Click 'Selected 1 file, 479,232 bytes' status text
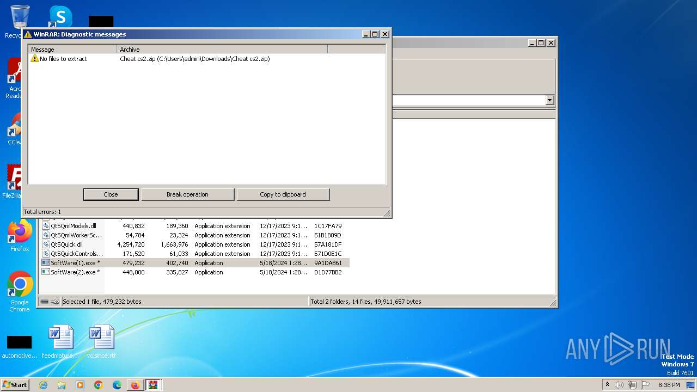 pos(102,302)
